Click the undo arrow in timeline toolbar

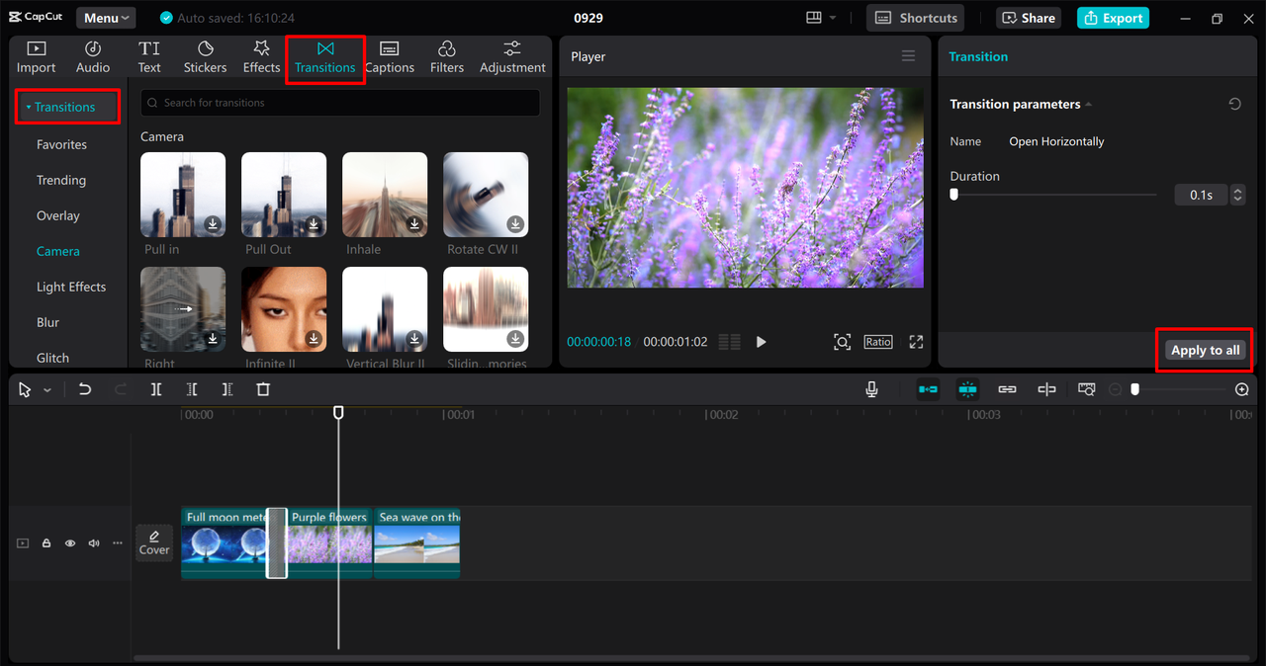(85, 389)
